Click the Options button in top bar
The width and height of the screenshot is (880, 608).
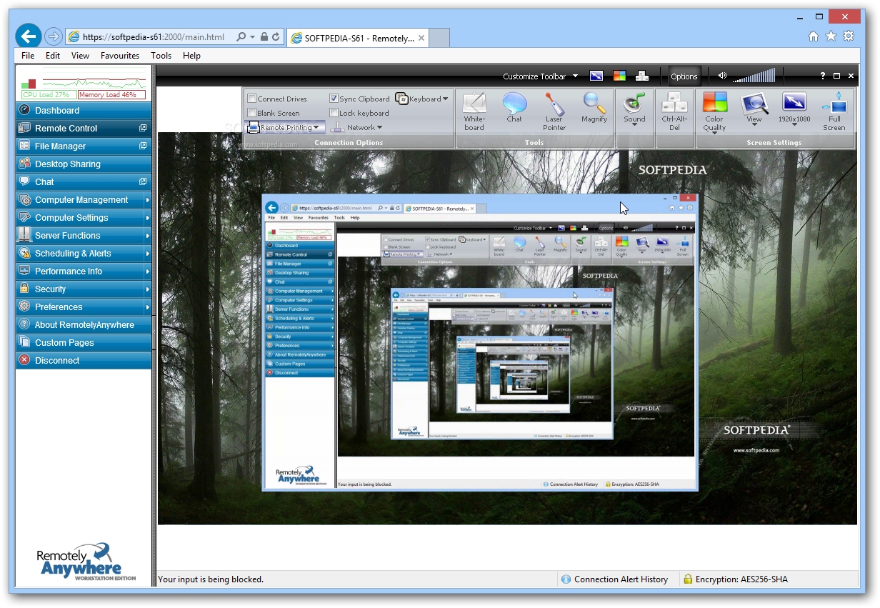tap(684, 76)
